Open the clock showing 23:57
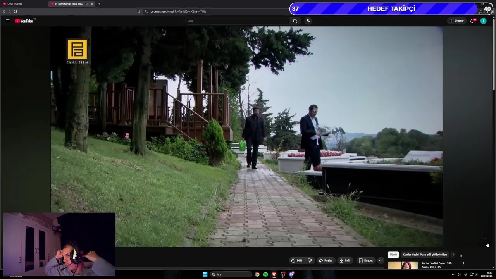Viewport: 496px width, 279px height. (x=487, y=274)
